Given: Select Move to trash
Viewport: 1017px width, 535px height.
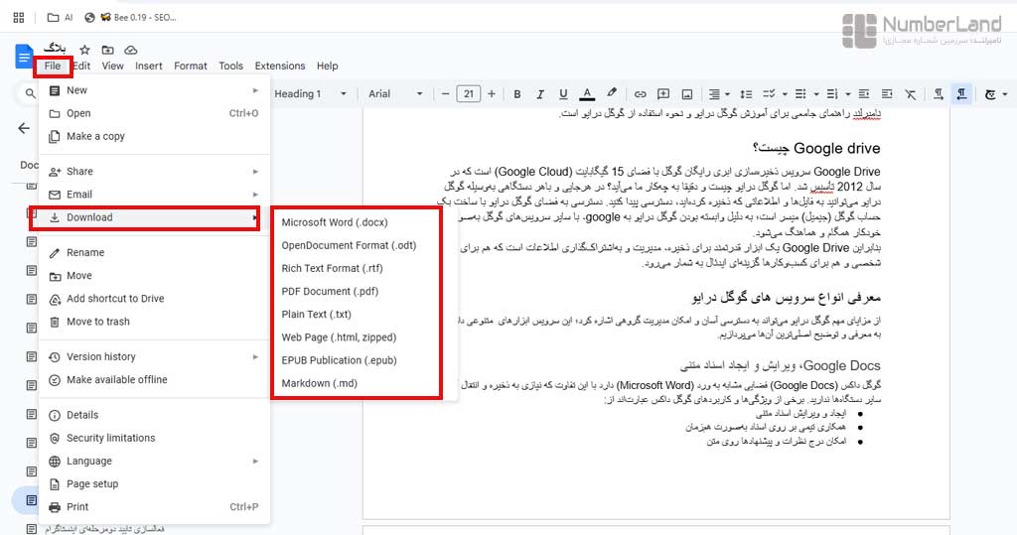Looking at the screenshot, I should (154, 322).
